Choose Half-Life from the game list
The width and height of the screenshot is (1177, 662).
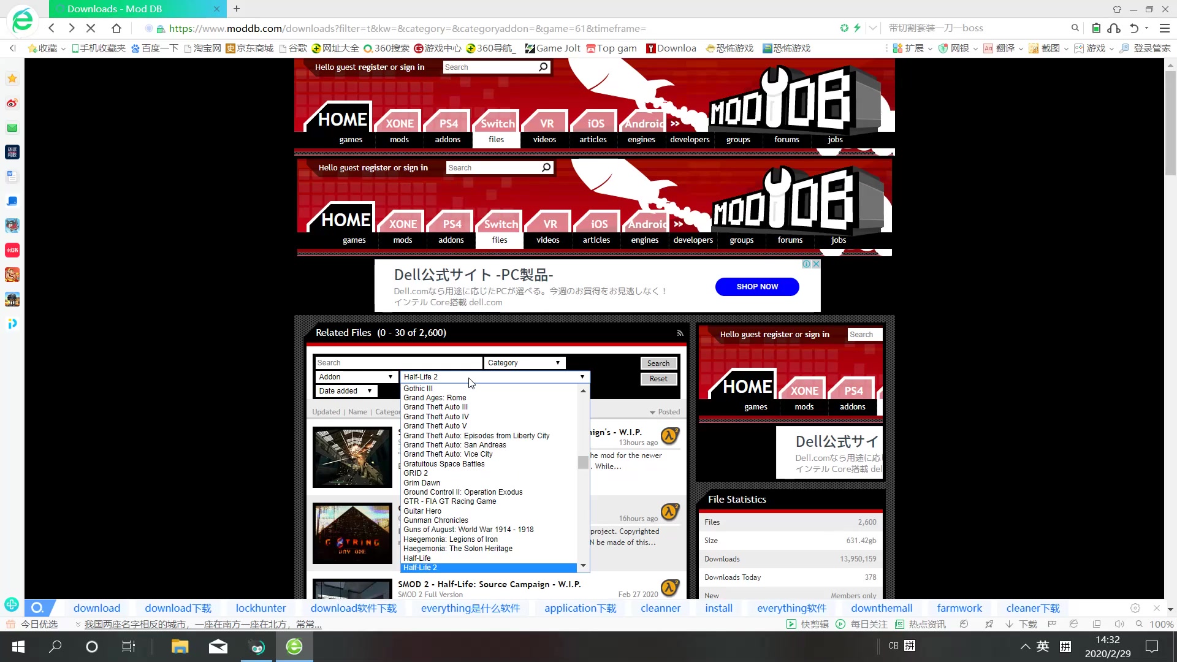point(417,558)
